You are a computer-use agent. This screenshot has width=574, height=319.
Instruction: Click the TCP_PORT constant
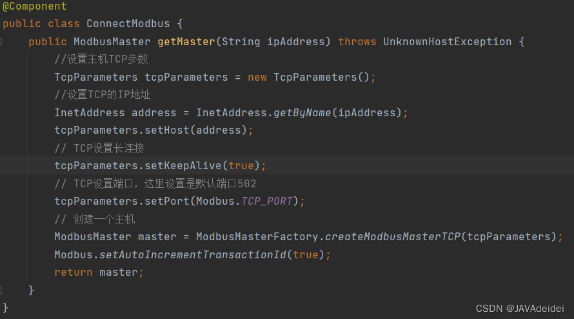click(267, 201)
